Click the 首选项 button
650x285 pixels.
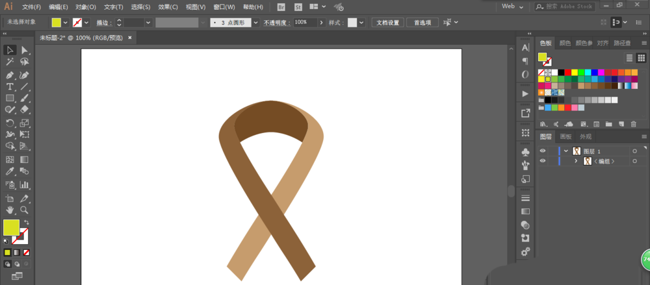click(422, 22)
